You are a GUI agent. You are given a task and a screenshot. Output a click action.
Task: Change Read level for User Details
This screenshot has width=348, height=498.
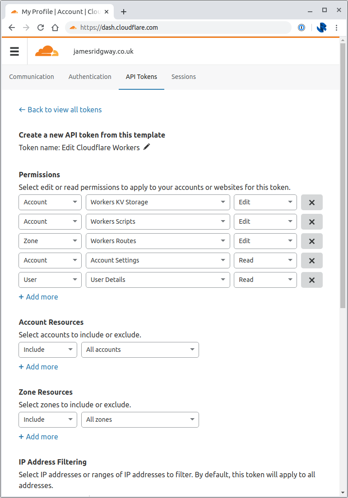pos(265,280)
